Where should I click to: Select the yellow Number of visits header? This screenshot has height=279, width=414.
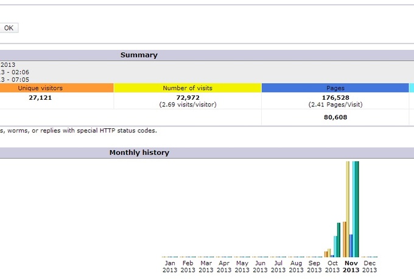click(188, 88)
